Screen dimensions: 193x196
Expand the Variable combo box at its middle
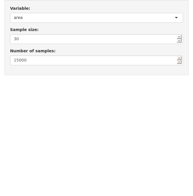click(96, 18)
